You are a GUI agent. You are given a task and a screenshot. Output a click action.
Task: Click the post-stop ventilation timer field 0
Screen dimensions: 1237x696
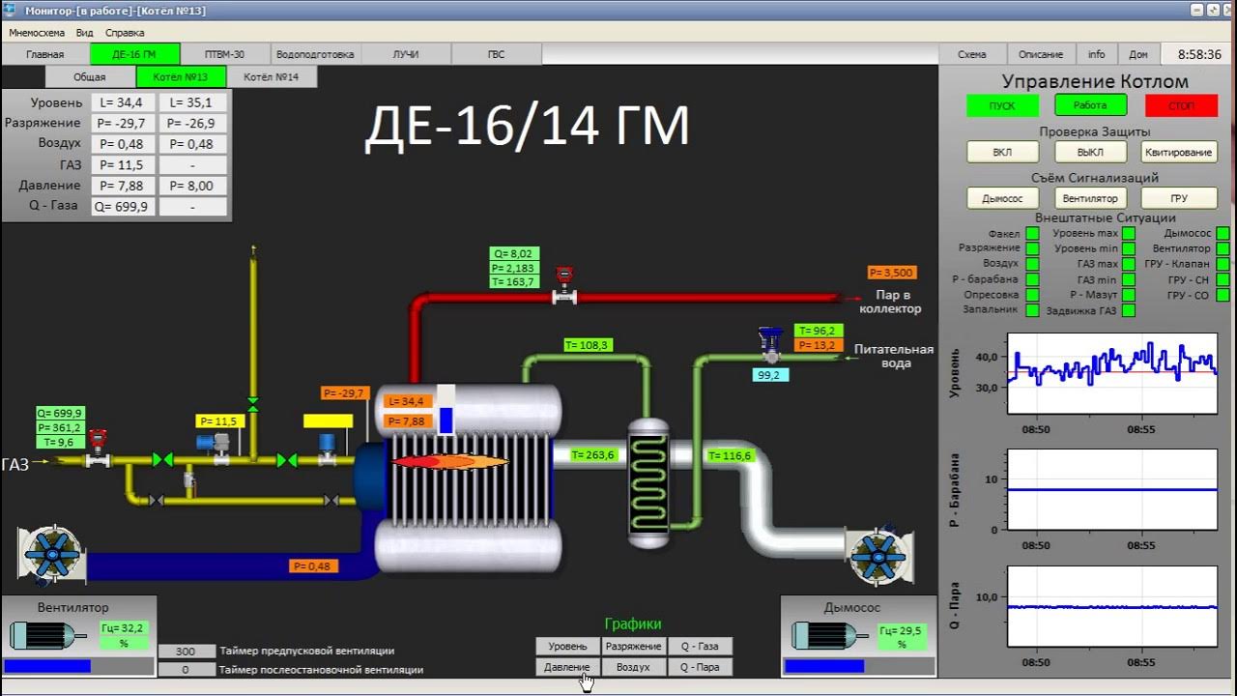pyautogui.click(x=186, y=669)
